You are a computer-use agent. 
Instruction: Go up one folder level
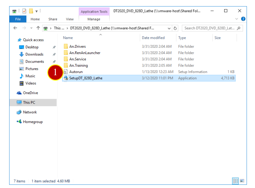coord(38,28)
